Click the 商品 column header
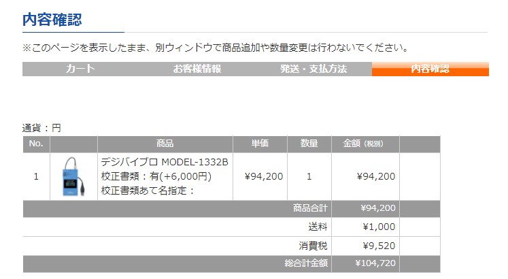 tap(165, 144)
